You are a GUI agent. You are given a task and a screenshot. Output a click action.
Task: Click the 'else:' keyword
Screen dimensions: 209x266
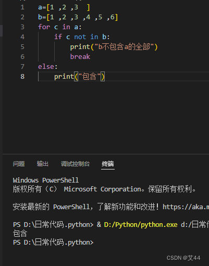point(48,67)
